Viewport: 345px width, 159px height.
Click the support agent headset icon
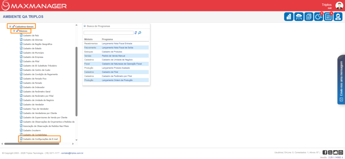[338, 17]
